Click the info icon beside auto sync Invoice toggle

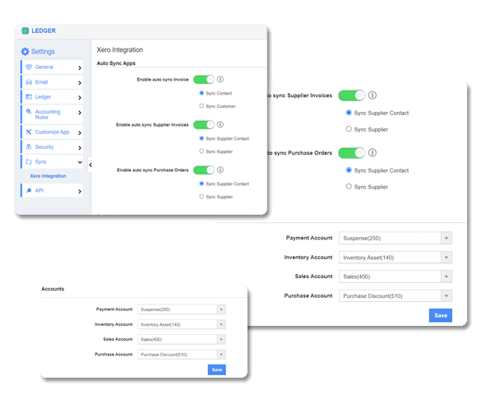coord(220,79)
